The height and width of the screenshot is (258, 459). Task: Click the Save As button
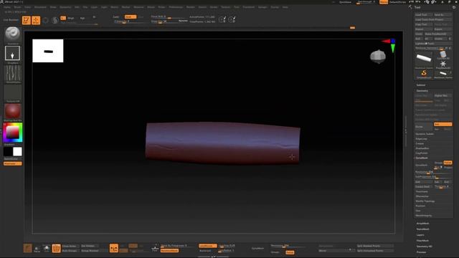[443, 14]
